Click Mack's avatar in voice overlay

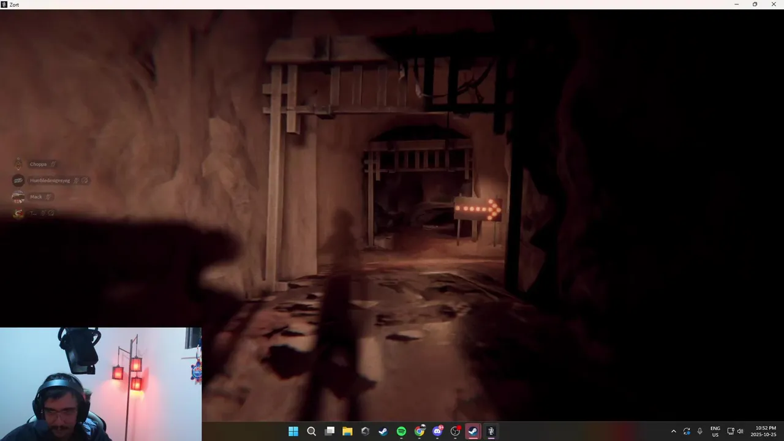point(18,197)
